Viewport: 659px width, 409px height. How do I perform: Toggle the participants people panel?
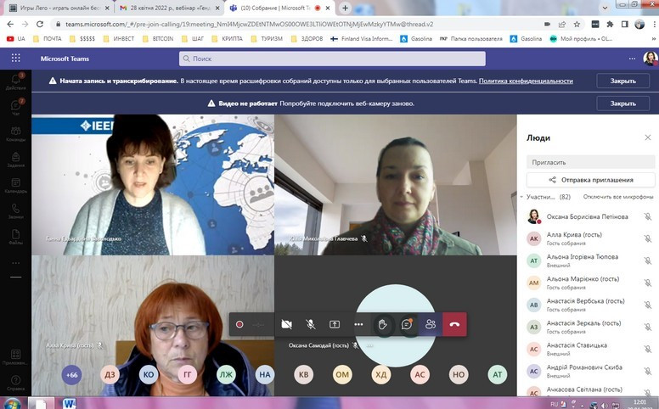(431, 324)
